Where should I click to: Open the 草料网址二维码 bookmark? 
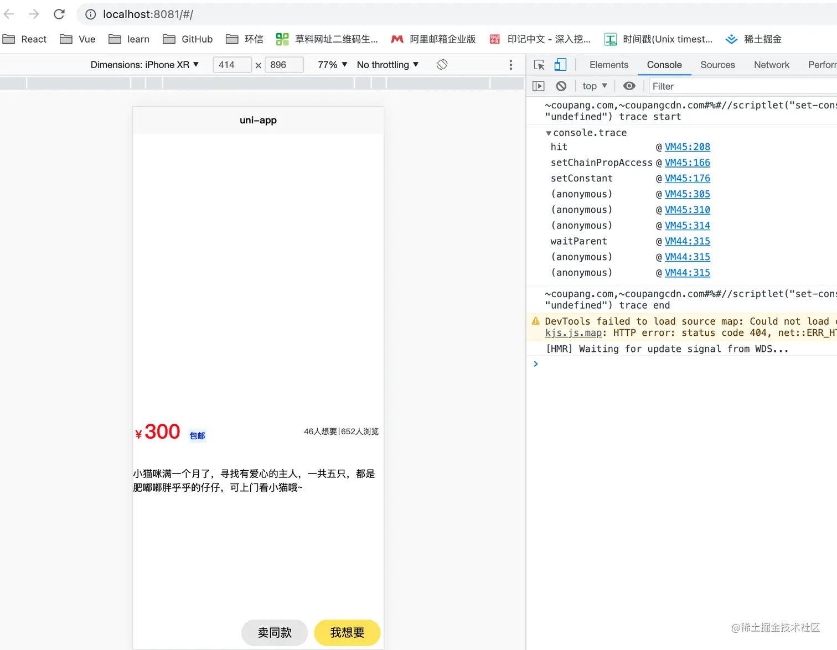327,39
